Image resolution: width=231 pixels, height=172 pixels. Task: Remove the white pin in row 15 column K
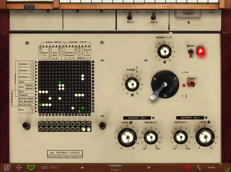click(73, 108)
